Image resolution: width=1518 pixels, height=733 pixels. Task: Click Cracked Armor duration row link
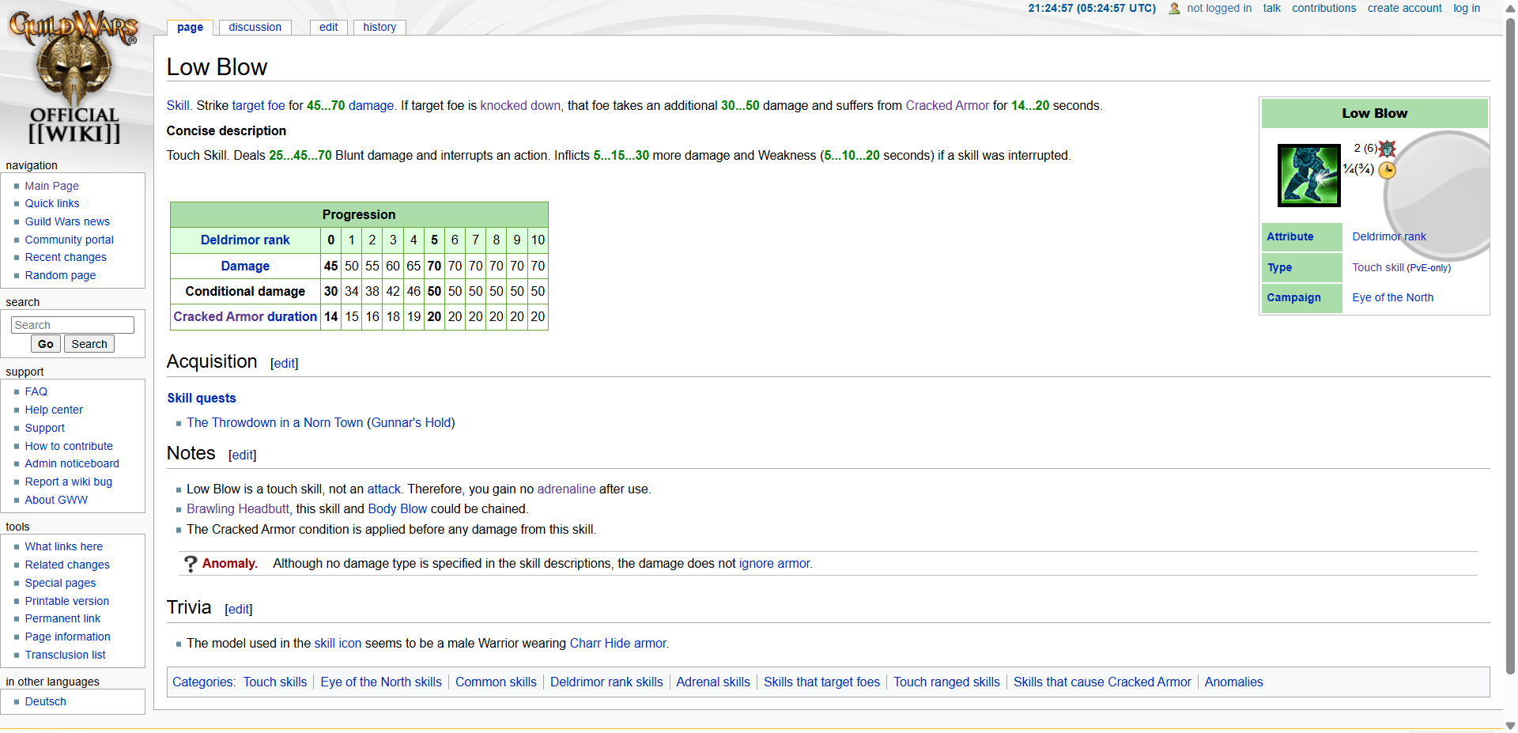[245, 316]
